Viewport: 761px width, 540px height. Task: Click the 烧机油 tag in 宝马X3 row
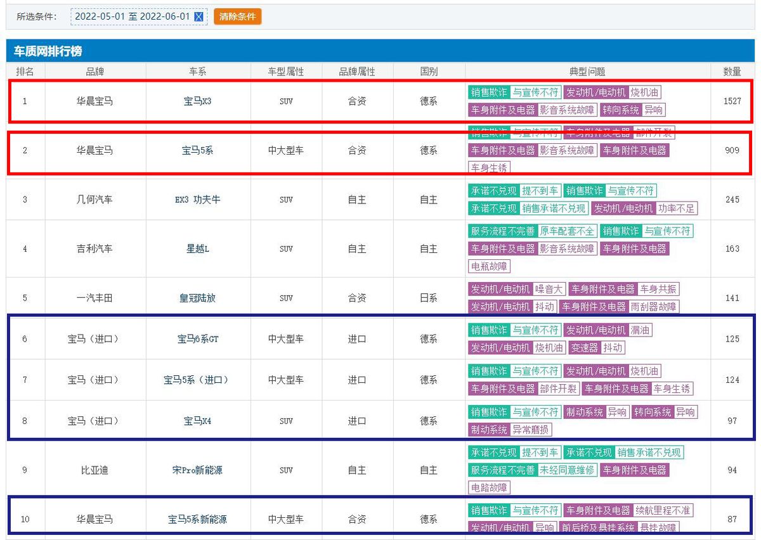[644, 93]
